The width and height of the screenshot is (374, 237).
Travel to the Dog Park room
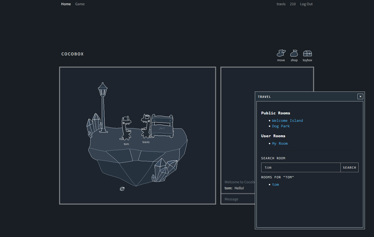click(281, 126)
